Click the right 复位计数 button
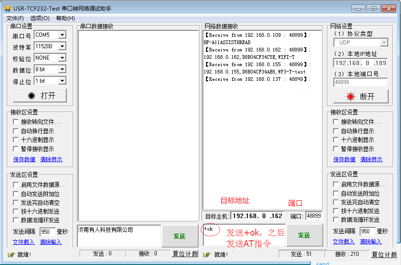 click(384, 254)
